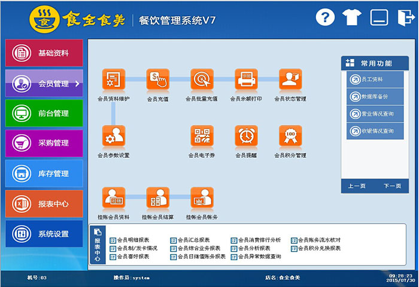Screen dimensions: 419x287
Task: Open 前台管理 menu
Action: point(44,113)
